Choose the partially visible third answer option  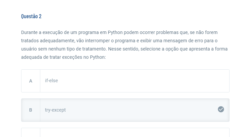pos(125,132)
